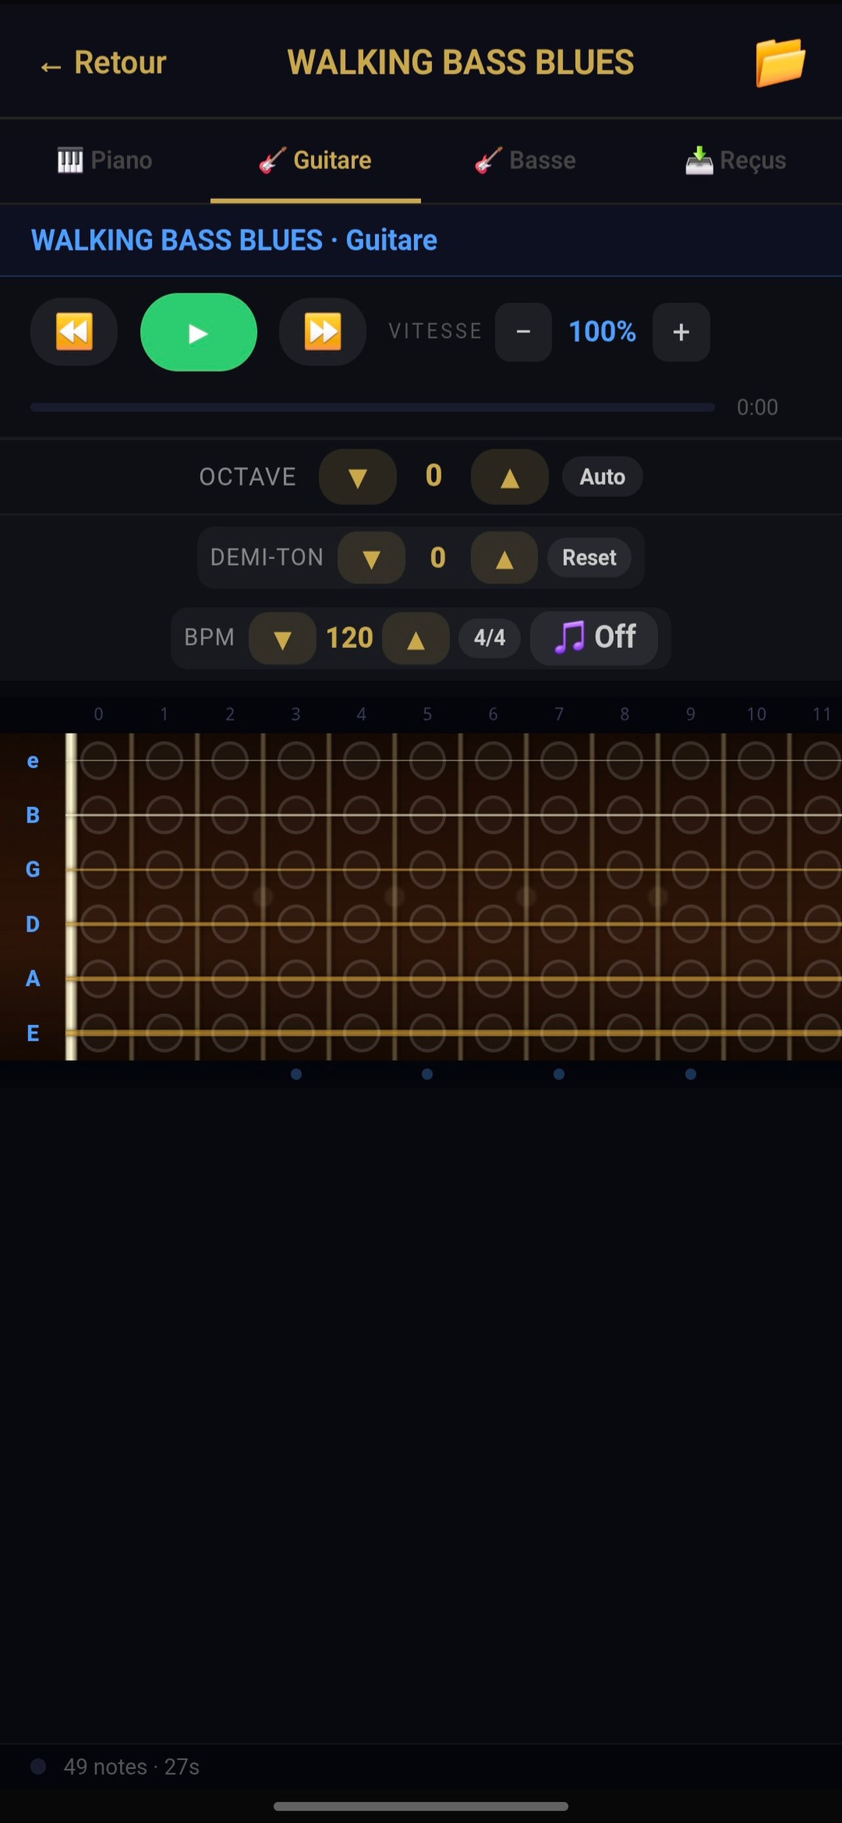Seek within the playback progress bar

pos(372,408)
